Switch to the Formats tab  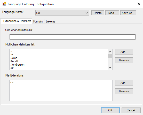[x=38, y=21]
